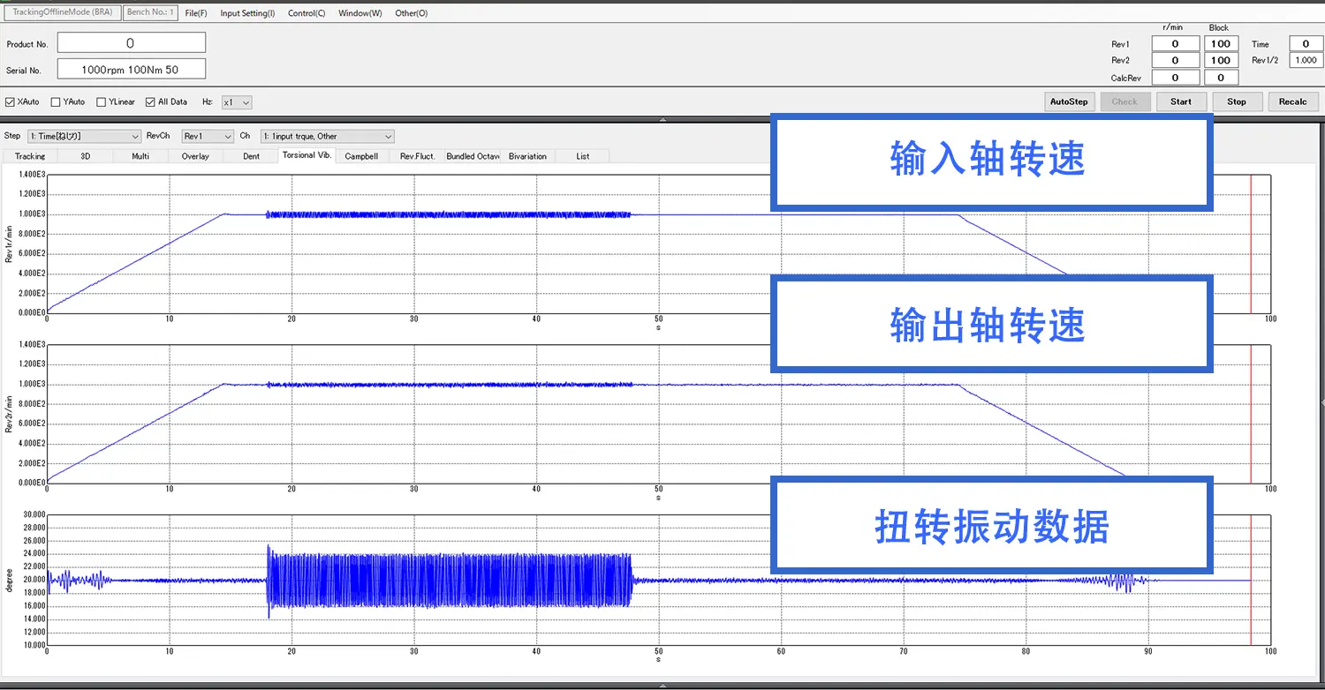Click the Rev2 r/min value field
Viewport: 1325px width, 690px height.
[x=1175, y=61]
